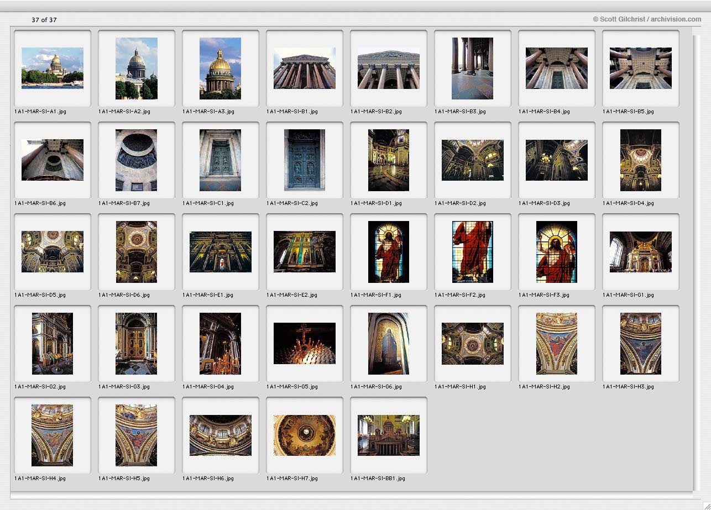Choose thumbnail 1A1-MAR-SI-H1.jpg
Screen dimensions: 711x510
point(473,343)
